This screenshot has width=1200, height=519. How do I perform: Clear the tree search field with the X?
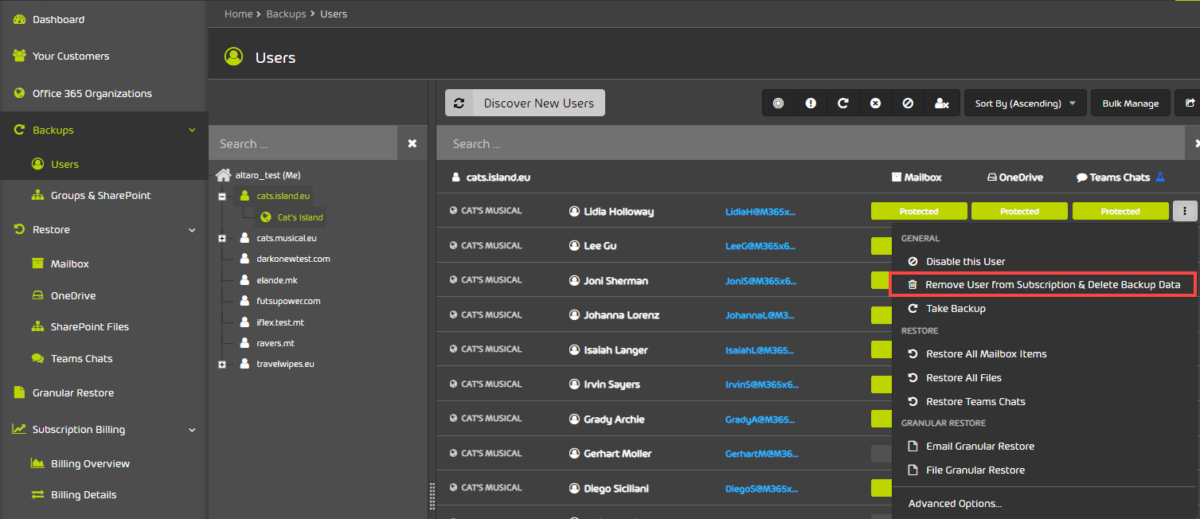point(412,142)
